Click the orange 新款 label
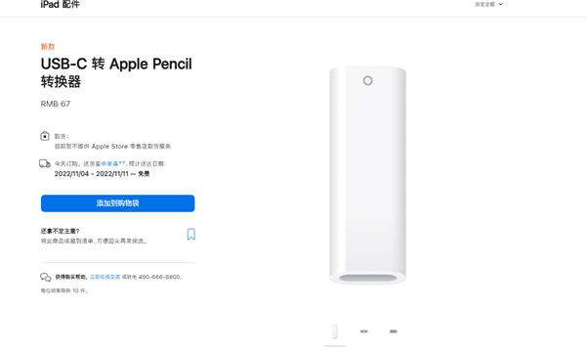 point(48,46)
